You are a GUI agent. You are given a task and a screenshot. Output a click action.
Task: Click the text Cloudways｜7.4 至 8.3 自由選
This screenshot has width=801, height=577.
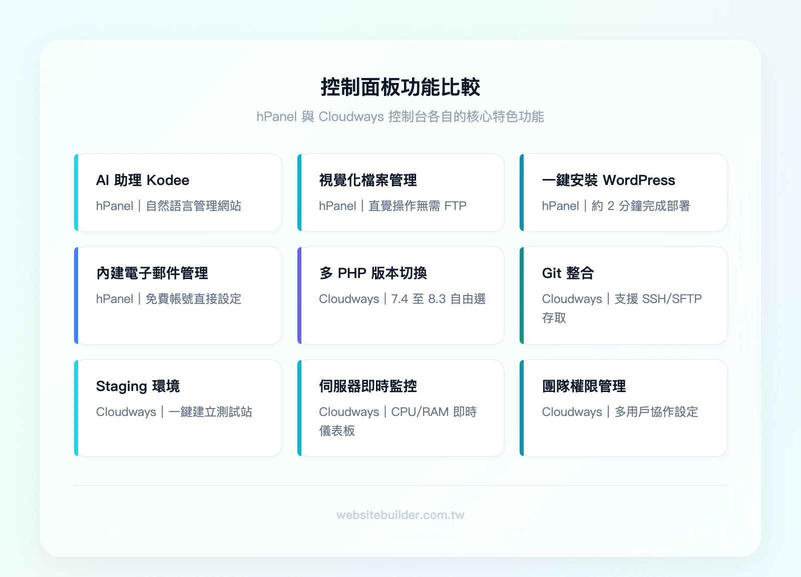click(403, 299)
